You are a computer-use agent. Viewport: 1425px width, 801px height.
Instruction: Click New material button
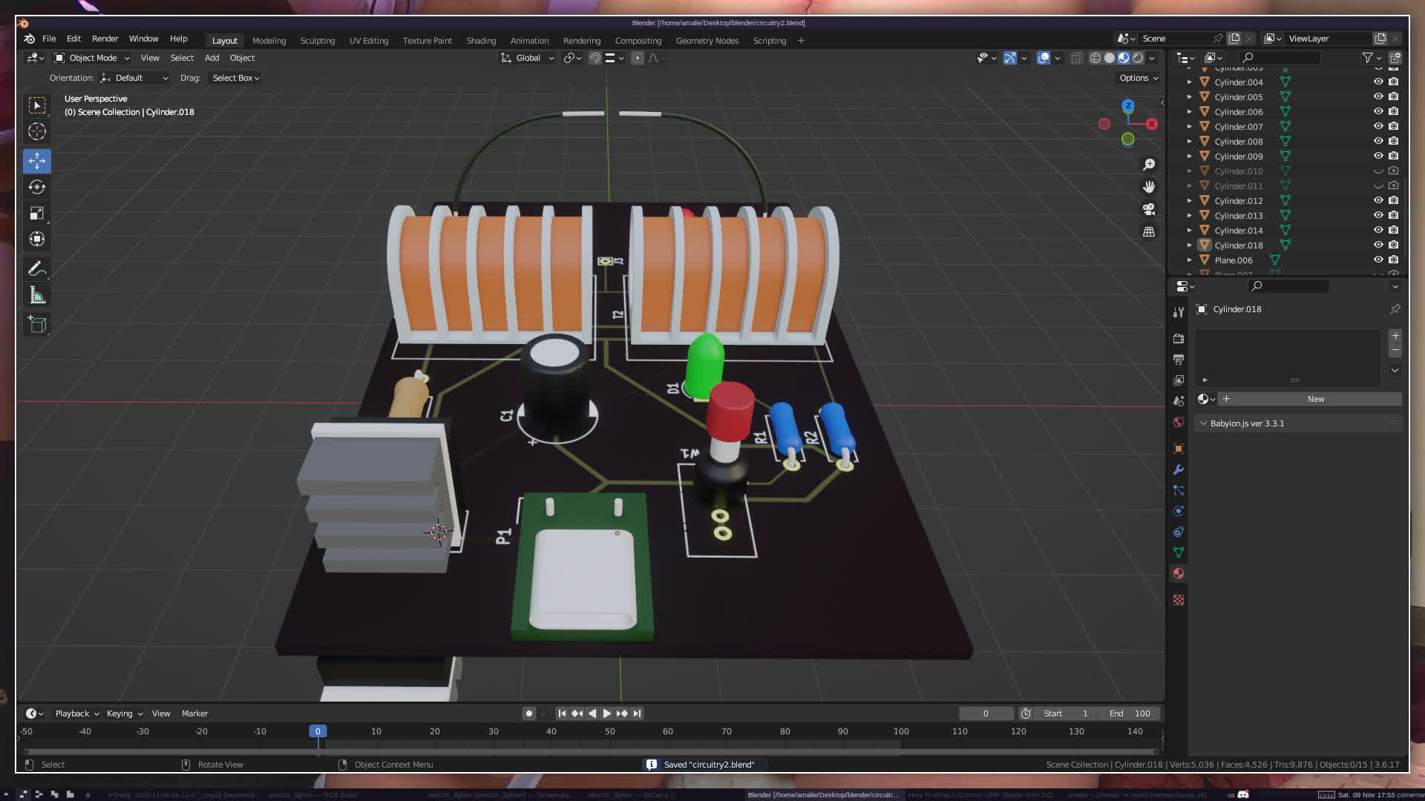pos(1315,399)
